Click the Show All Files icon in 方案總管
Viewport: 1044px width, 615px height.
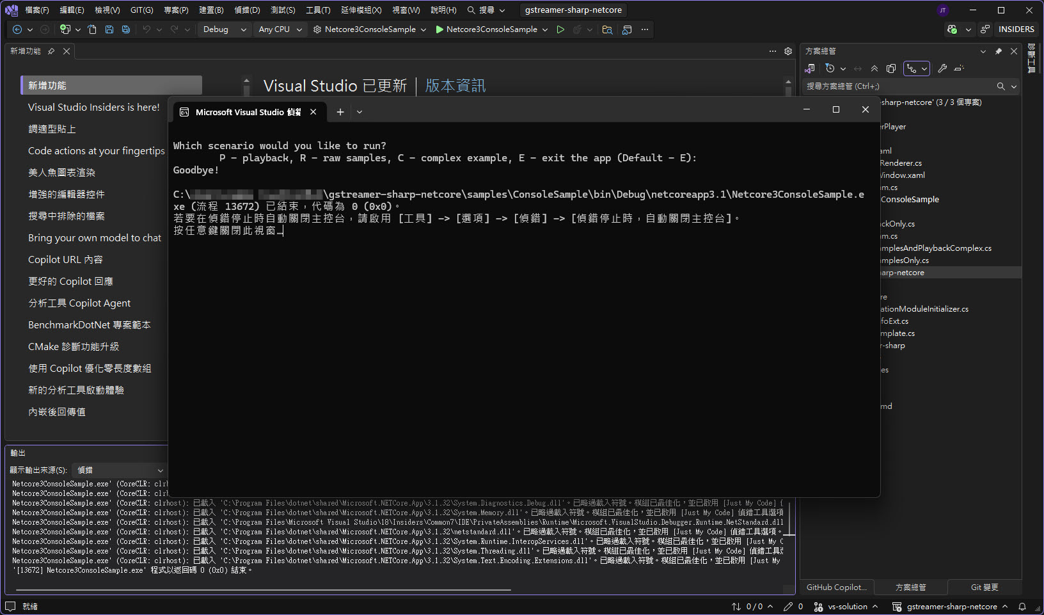click(891, 68)
